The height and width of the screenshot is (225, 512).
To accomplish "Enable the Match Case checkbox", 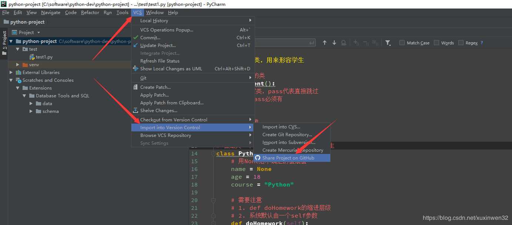I will [x=402, y=43].
